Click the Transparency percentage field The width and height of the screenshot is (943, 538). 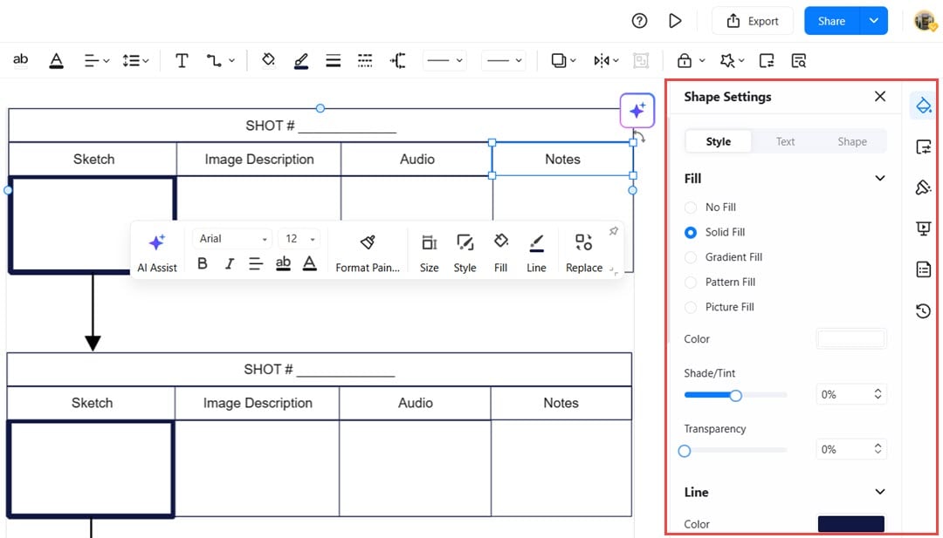click(851, 449)
